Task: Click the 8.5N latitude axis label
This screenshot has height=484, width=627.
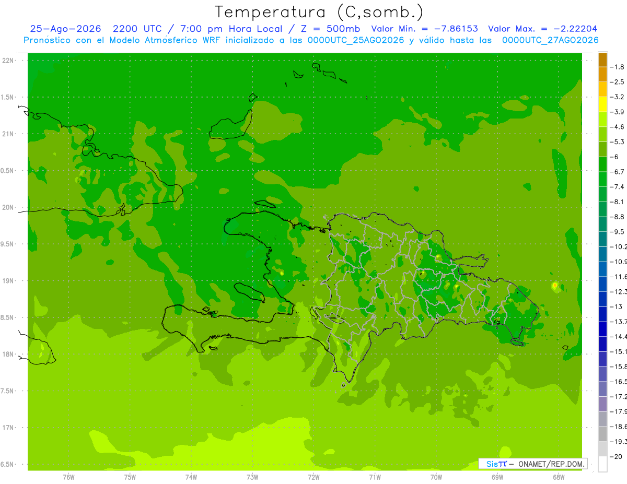Action: 8,317
